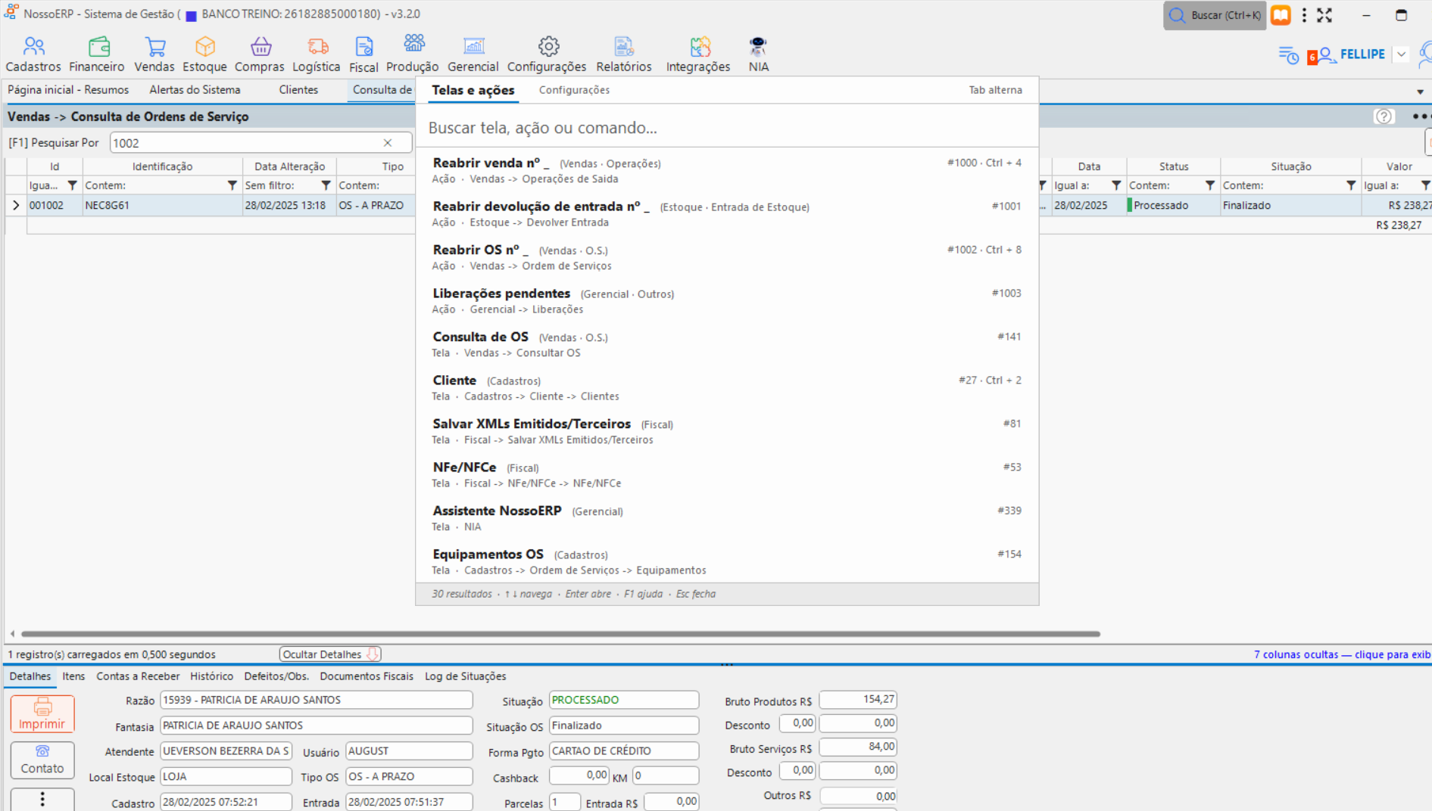
Task: Select Cliente (Cadastros) result
Action: pyautogui.click(x=727, y=388)
